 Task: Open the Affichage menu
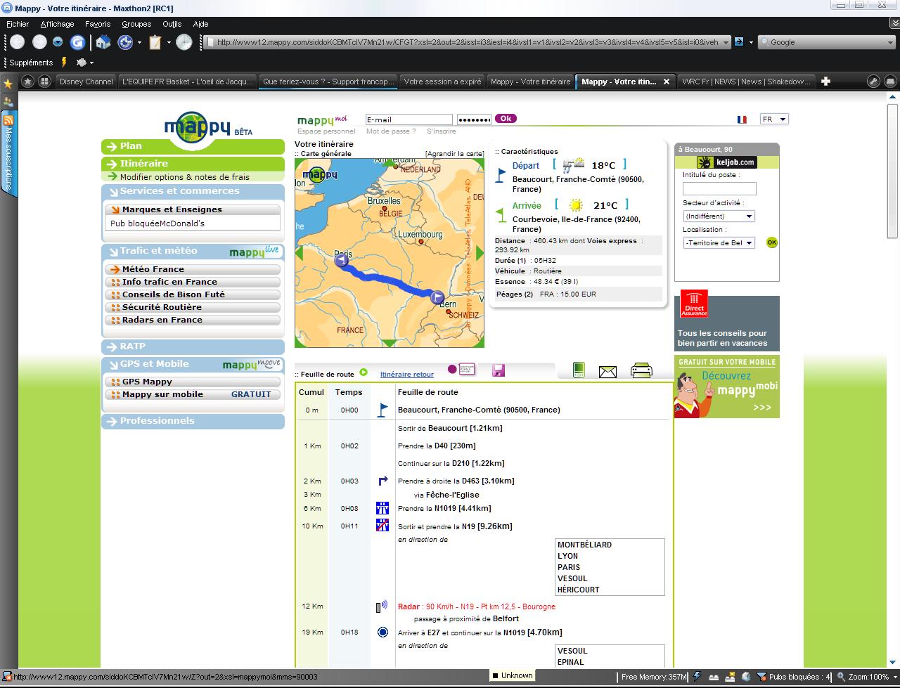pyautogui.click(x=57, y=24)
